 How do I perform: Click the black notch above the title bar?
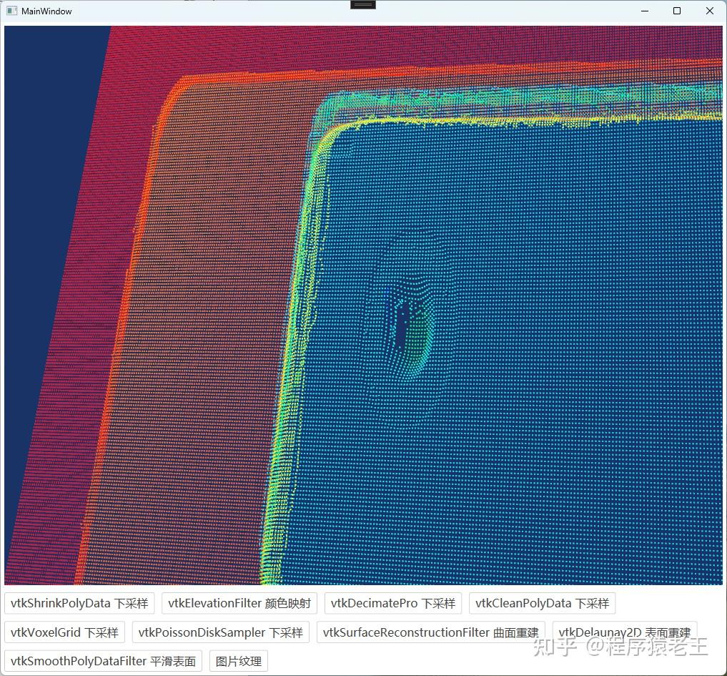(x=362, y=4)
